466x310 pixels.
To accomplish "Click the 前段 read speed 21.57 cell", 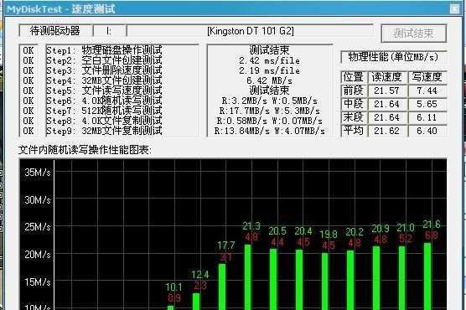I will point(386,90).
